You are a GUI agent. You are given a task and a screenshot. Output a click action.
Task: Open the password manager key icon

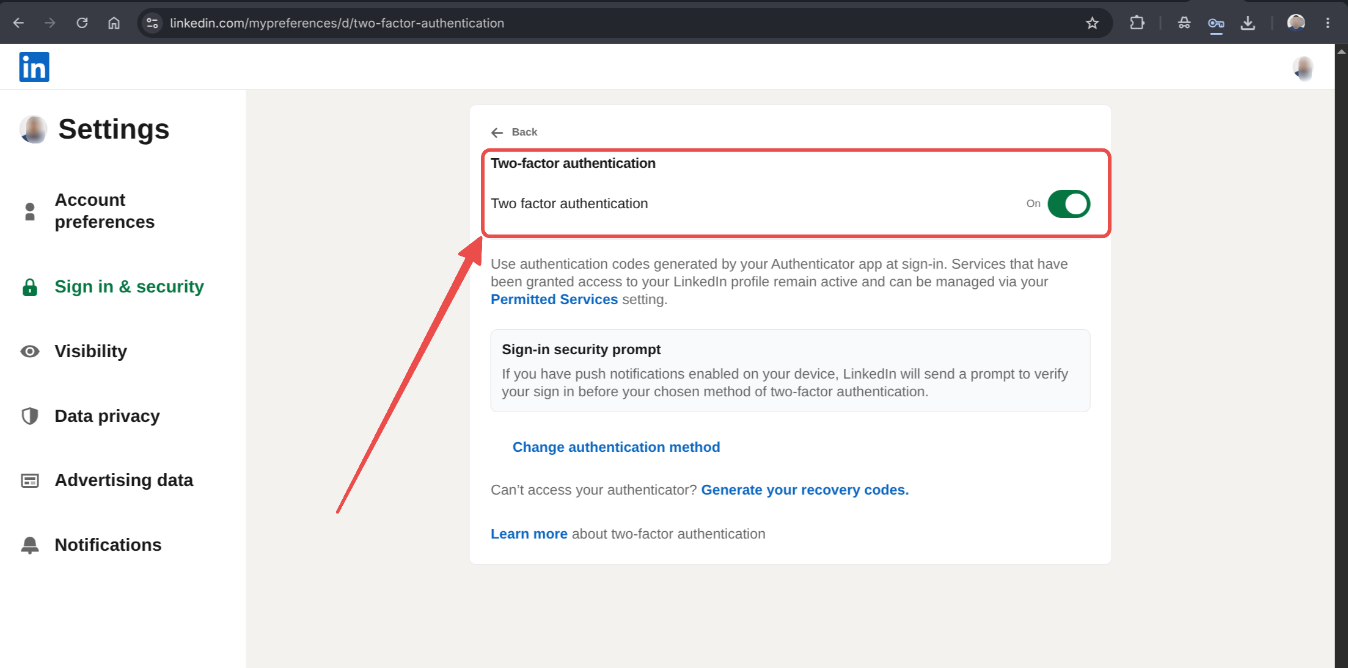(x=1216, y=23)
